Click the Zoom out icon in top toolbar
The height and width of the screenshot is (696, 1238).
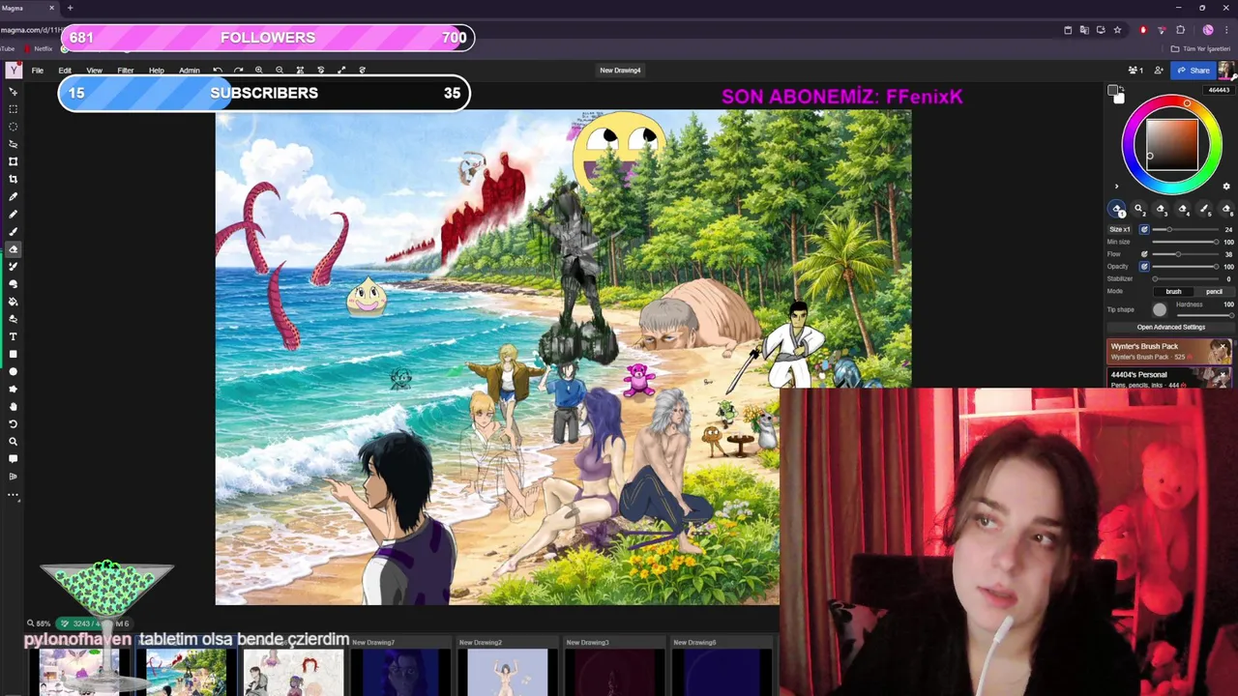pyautogui.click(x=280, y=70)
